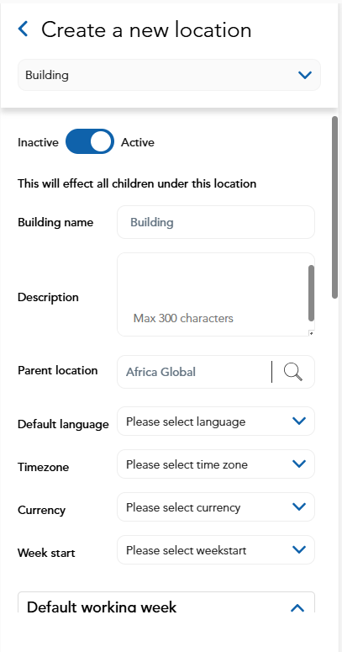
Task: Click the chevron arrow beside Please select currency
Action: coord(299,506)
